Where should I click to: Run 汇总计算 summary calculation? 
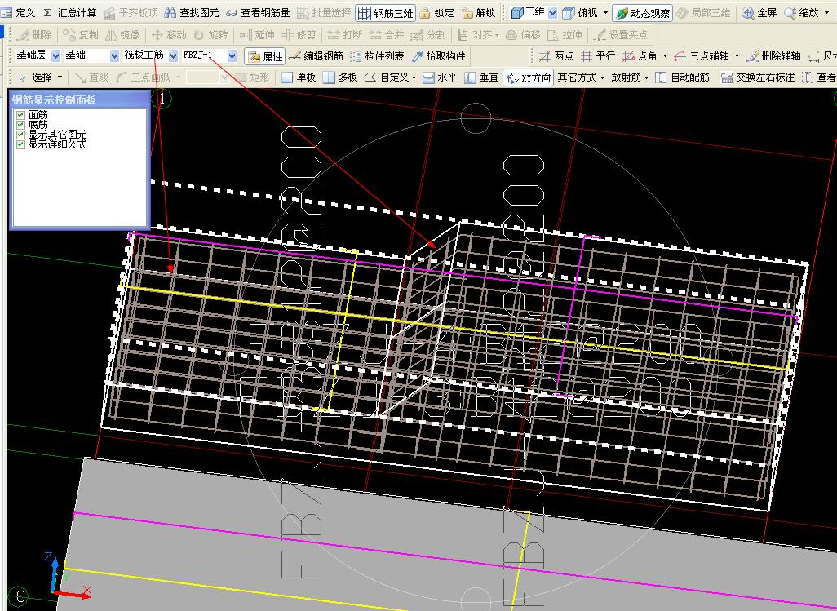tap(70, 12)
